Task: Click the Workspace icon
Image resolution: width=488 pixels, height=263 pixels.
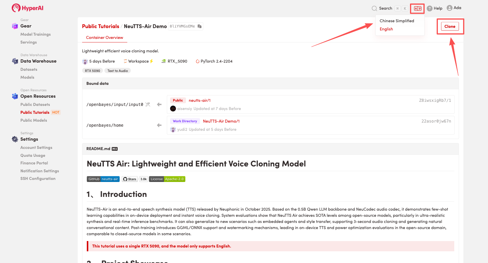Action: [125, 61]
